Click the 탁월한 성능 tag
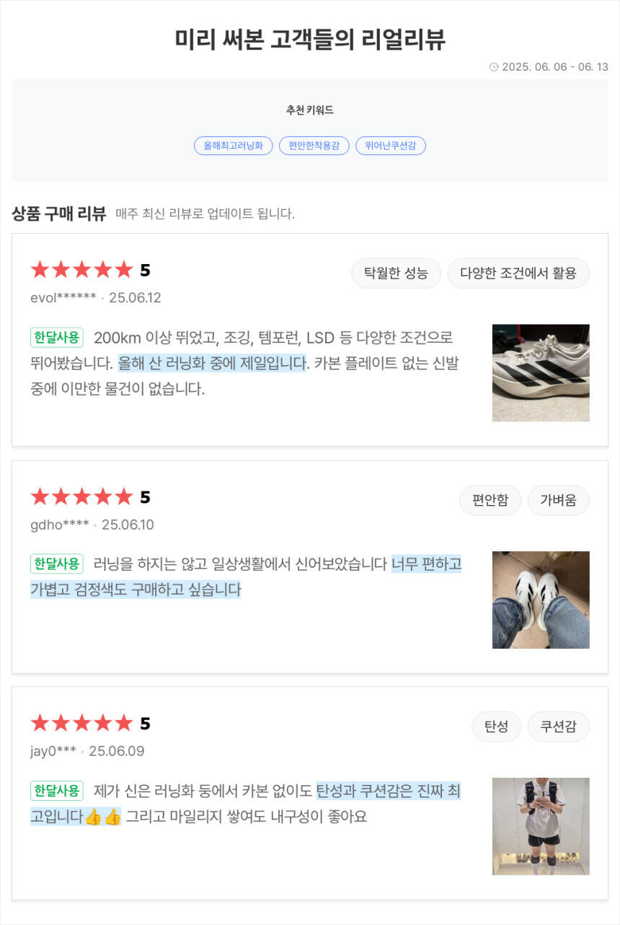The height and width of the screenshot is (925, 620). (x=396, y=273)
